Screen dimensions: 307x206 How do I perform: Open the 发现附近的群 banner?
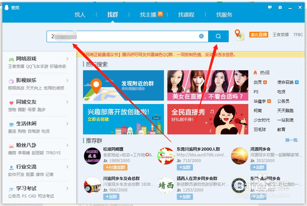[123, 85]
